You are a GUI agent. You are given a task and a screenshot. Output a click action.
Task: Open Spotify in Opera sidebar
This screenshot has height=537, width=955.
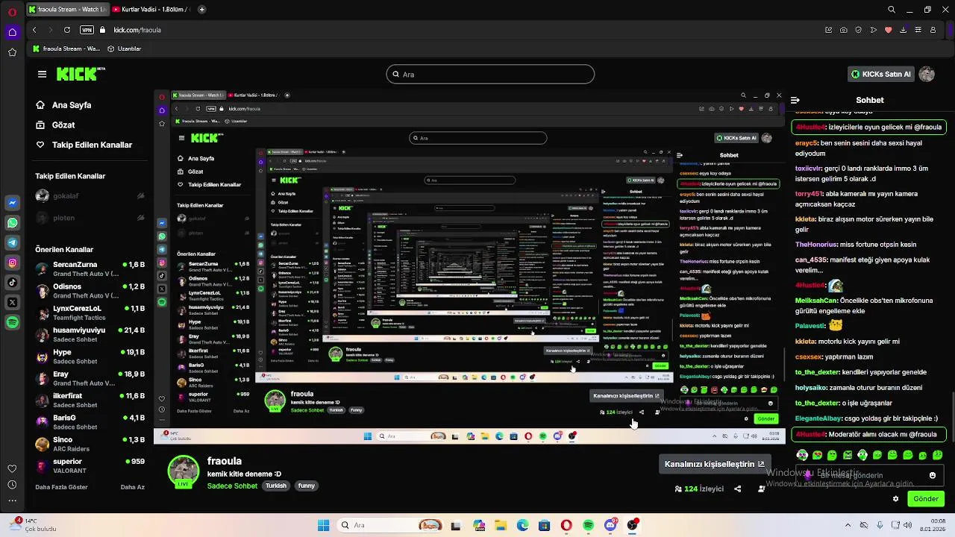tap(12, 322)
